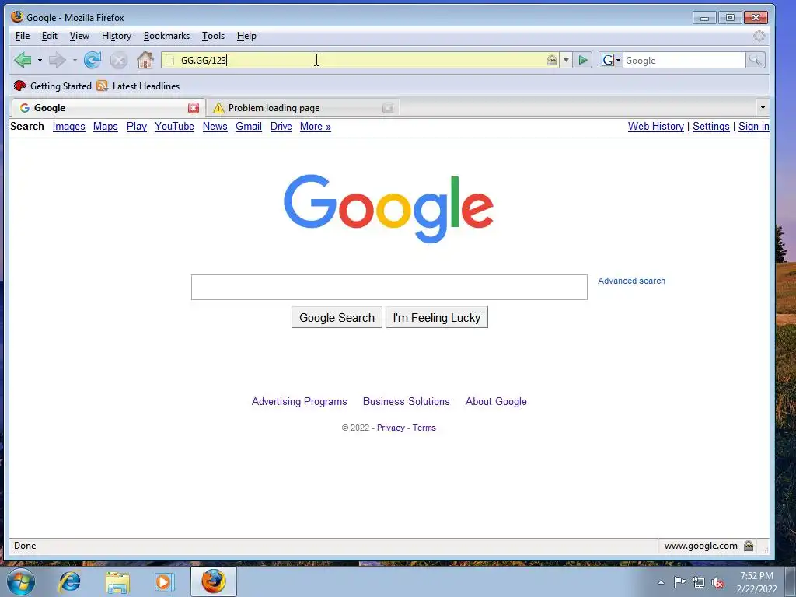Screen dimensions: 796x597
Task: Open Getting Started bookmark
Action: pyautogui.click(x=53, y=86)
